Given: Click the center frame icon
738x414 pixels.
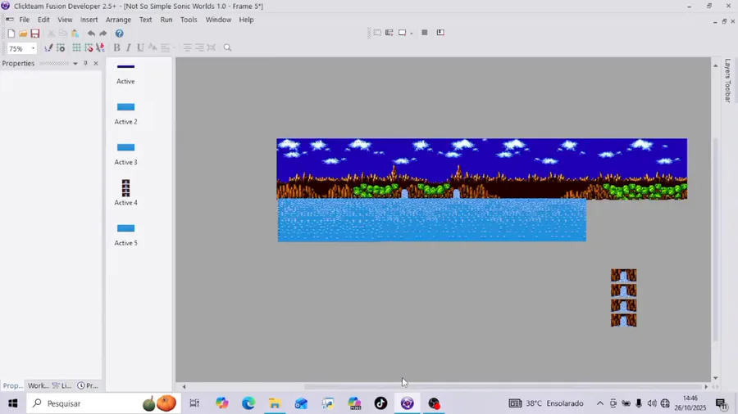Looking at the screenshot, I should pyautogui.click(x=212, y=47).
